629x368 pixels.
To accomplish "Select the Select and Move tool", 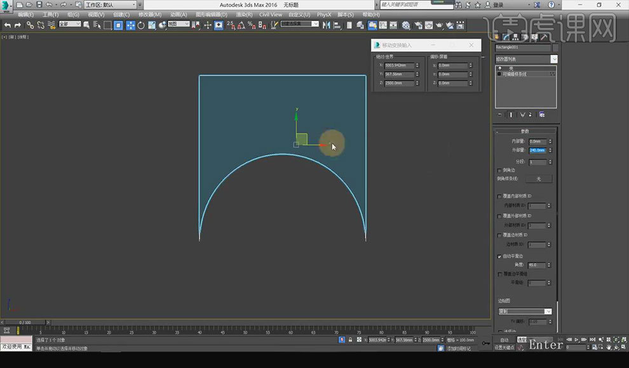I will tap(130, 25).
